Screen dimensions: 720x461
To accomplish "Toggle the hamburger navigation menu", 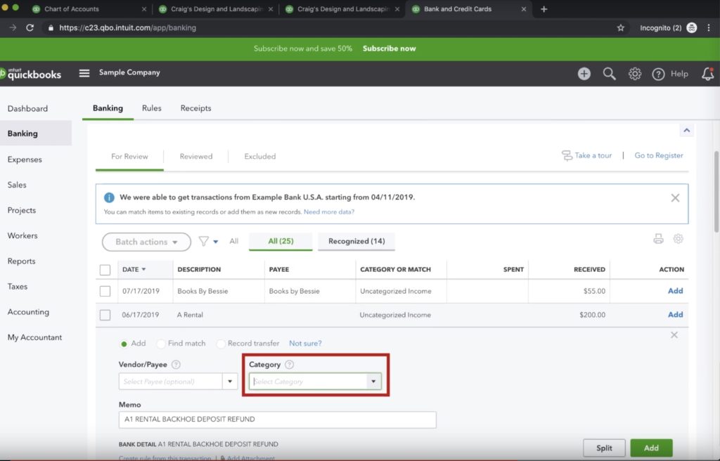I will 84,73.
